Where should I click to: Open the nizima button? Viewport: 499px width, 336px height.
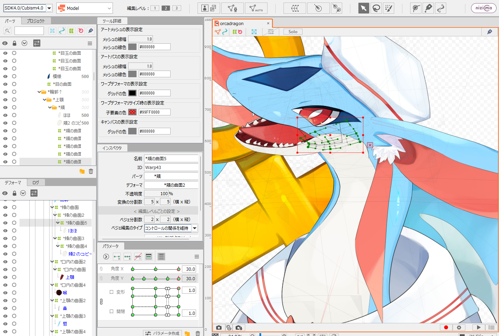pos(484,8)
